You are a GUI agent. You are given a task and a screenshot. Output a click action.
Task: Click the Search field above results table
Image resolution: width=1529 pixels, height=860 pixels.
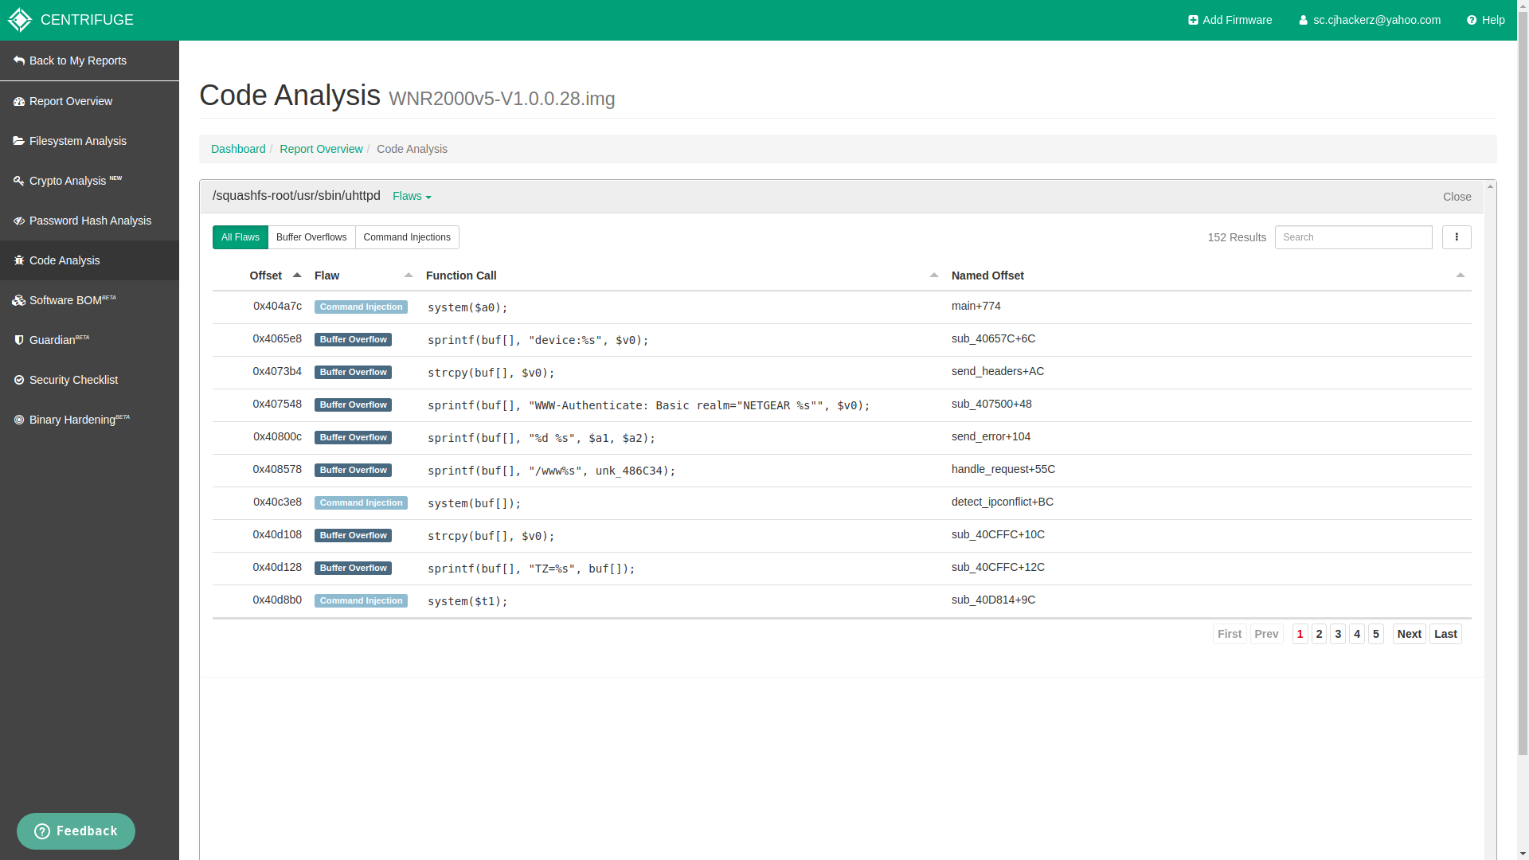(1353, 237)
